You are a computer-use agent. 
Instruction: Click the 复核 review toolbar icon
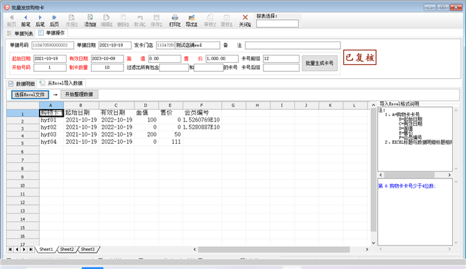[227, 21]
